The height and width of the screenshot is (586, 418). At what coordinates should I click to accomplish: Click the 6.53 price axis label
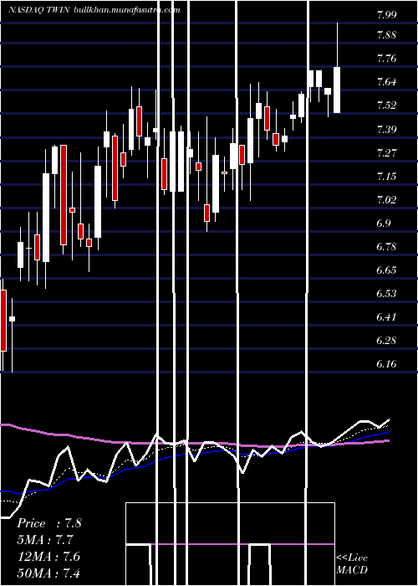(386, 293)
